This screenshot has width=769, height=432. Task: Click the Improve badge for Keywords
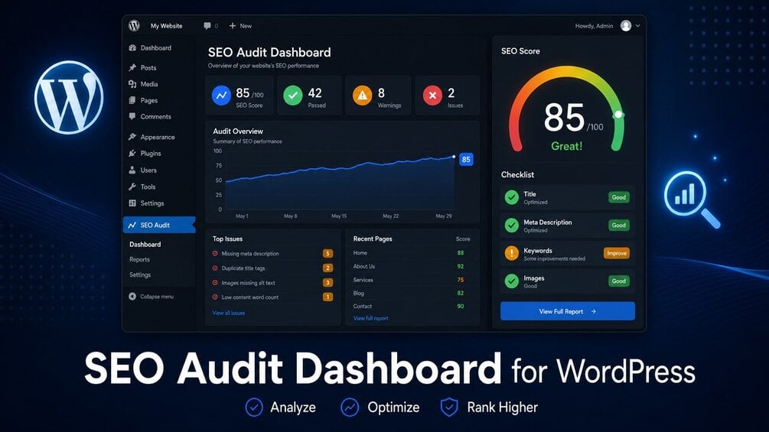[x=617, y=253]
